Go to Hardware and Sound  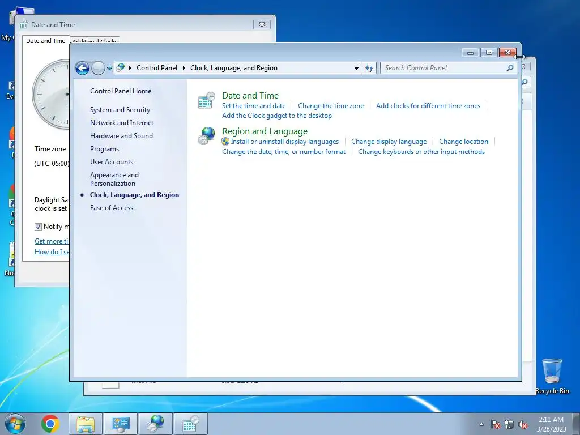[x=121, y=136]
